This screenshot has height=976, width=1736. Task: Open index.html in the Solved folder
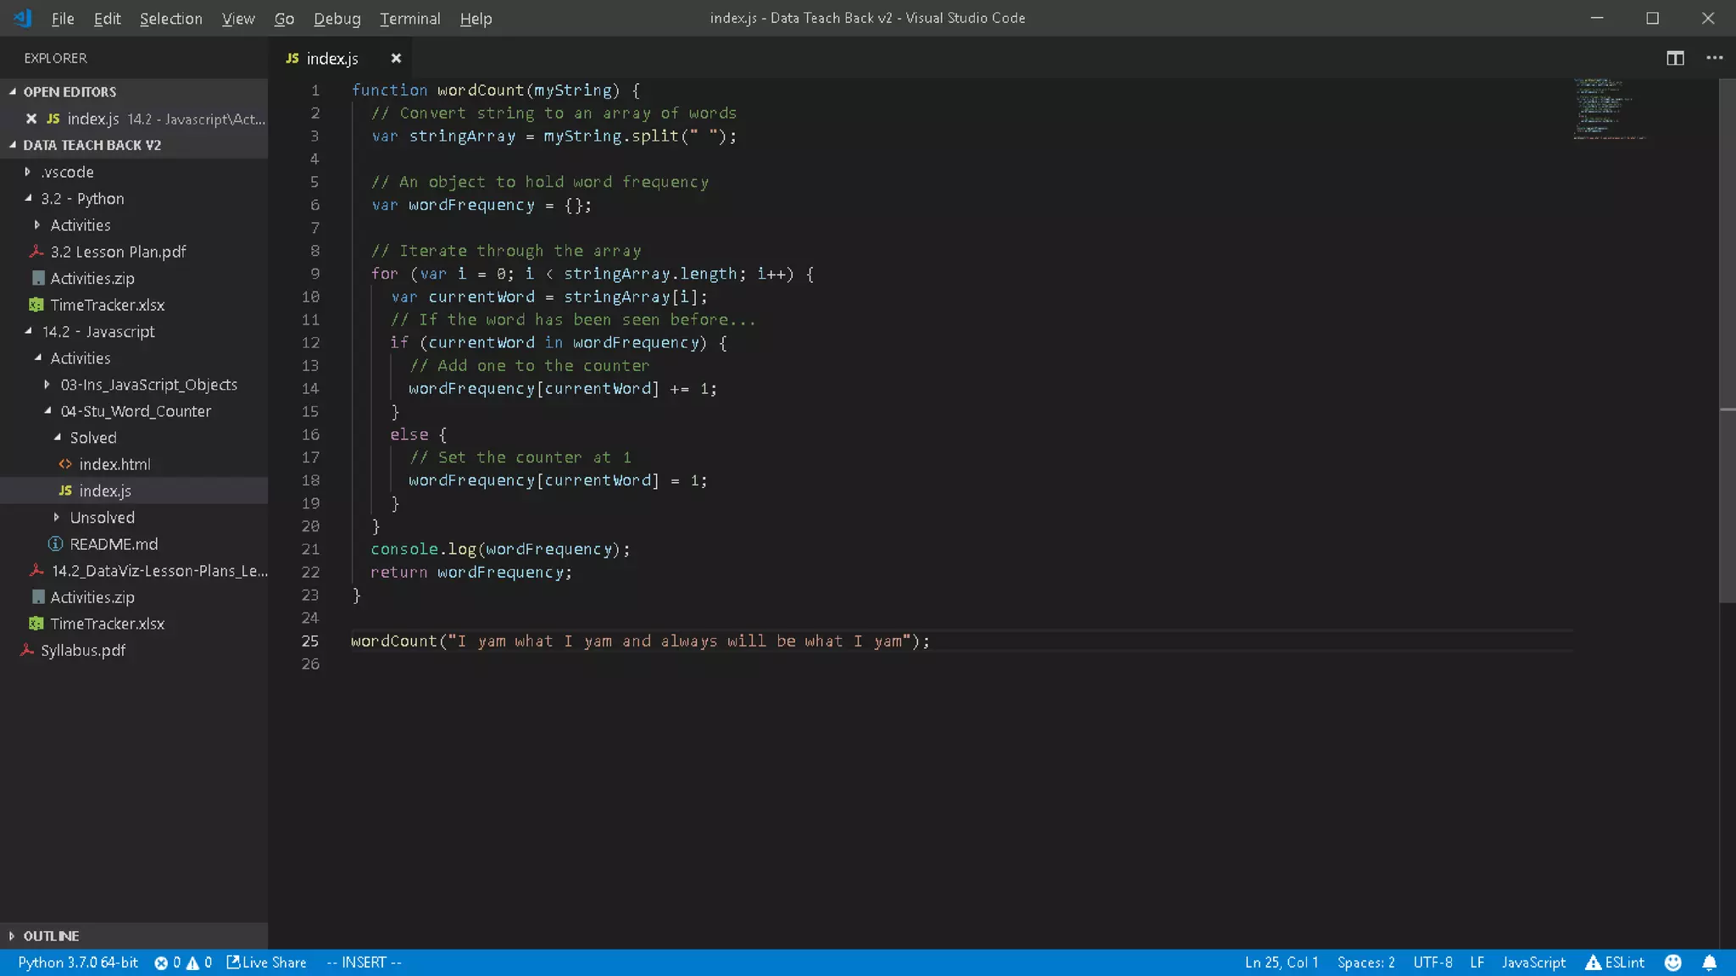pyautogui.click(x=114, y=464)
